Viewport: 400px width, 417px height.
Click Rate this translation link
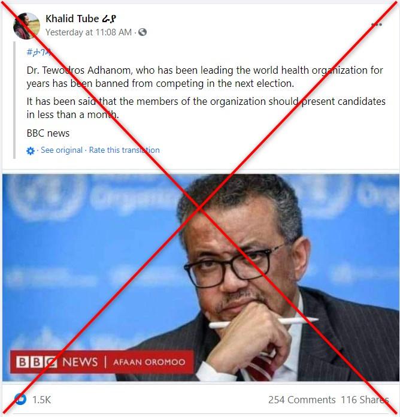125,150
